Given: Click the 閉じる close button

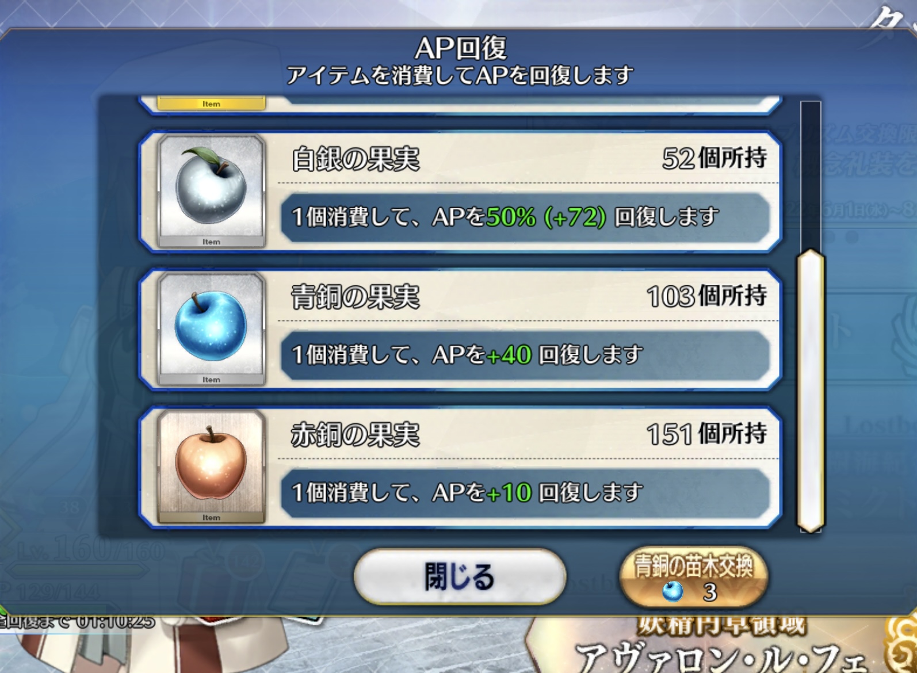Looking at the screenshot, I should [x=460, y=577].
